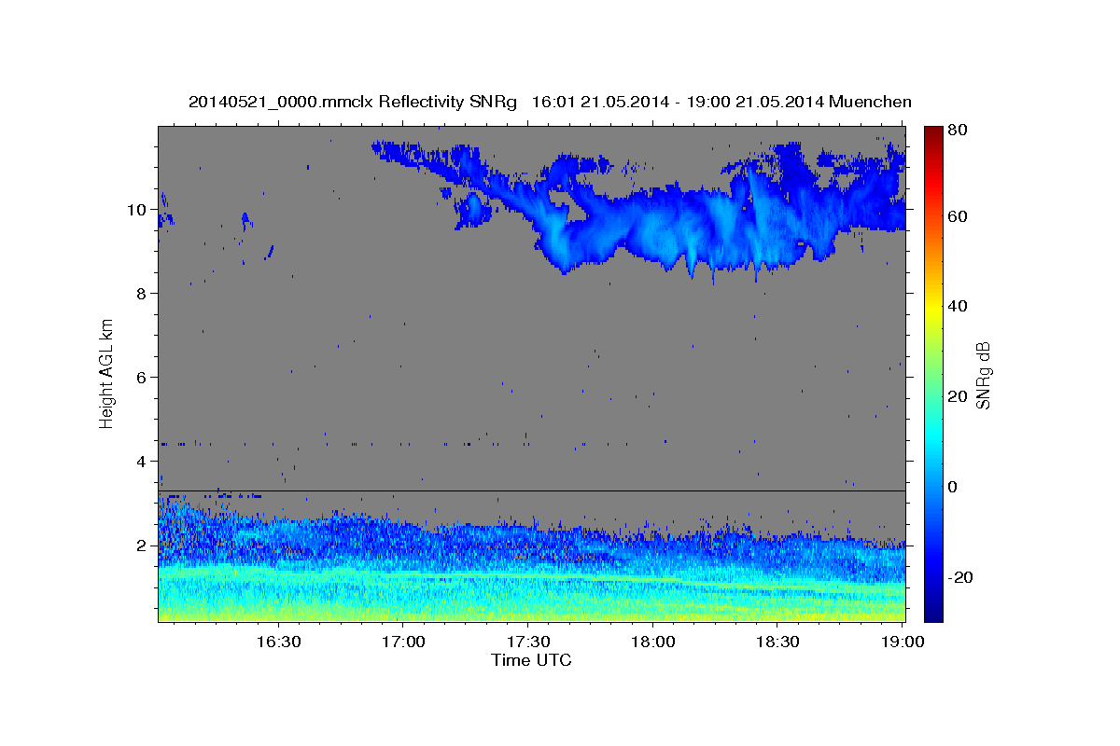
Task: Click the height tick label 10
Action: point(135,210)
